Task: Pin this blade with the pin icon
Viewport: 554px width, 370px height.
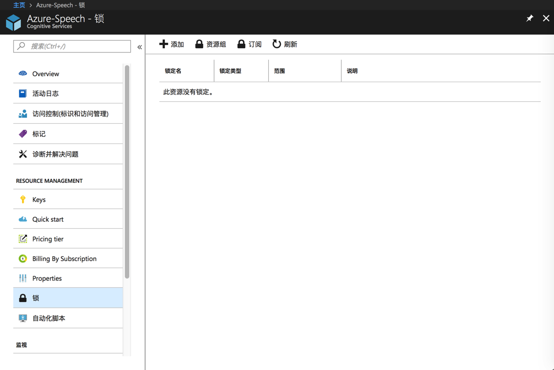Action: (529, 18)
